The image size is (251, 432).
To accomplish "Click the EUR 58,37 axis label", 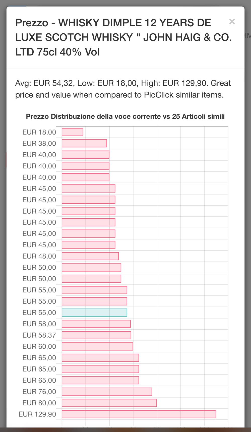I will coord(39,335).
